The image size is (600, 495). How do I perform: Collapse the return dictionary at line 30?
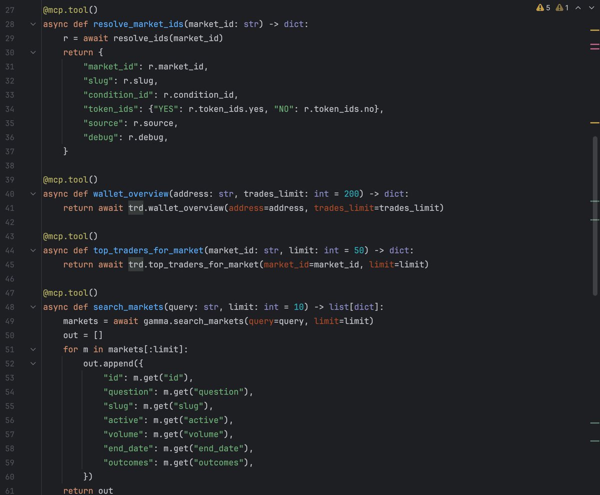coord(33,52)
